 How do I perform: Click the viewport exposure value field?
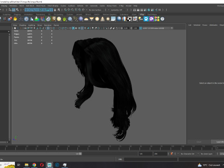126,28
